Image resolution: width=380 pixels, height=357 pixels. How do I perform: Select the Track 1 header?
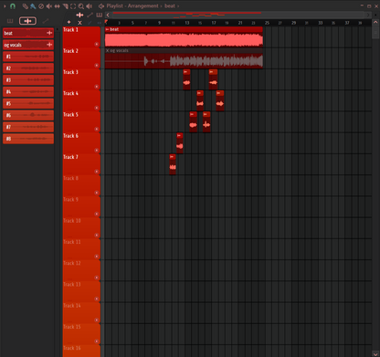point(81,37)
